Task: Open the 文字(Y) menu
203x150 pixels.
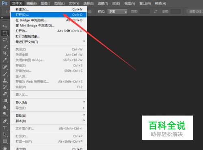Action: point(74,3)
